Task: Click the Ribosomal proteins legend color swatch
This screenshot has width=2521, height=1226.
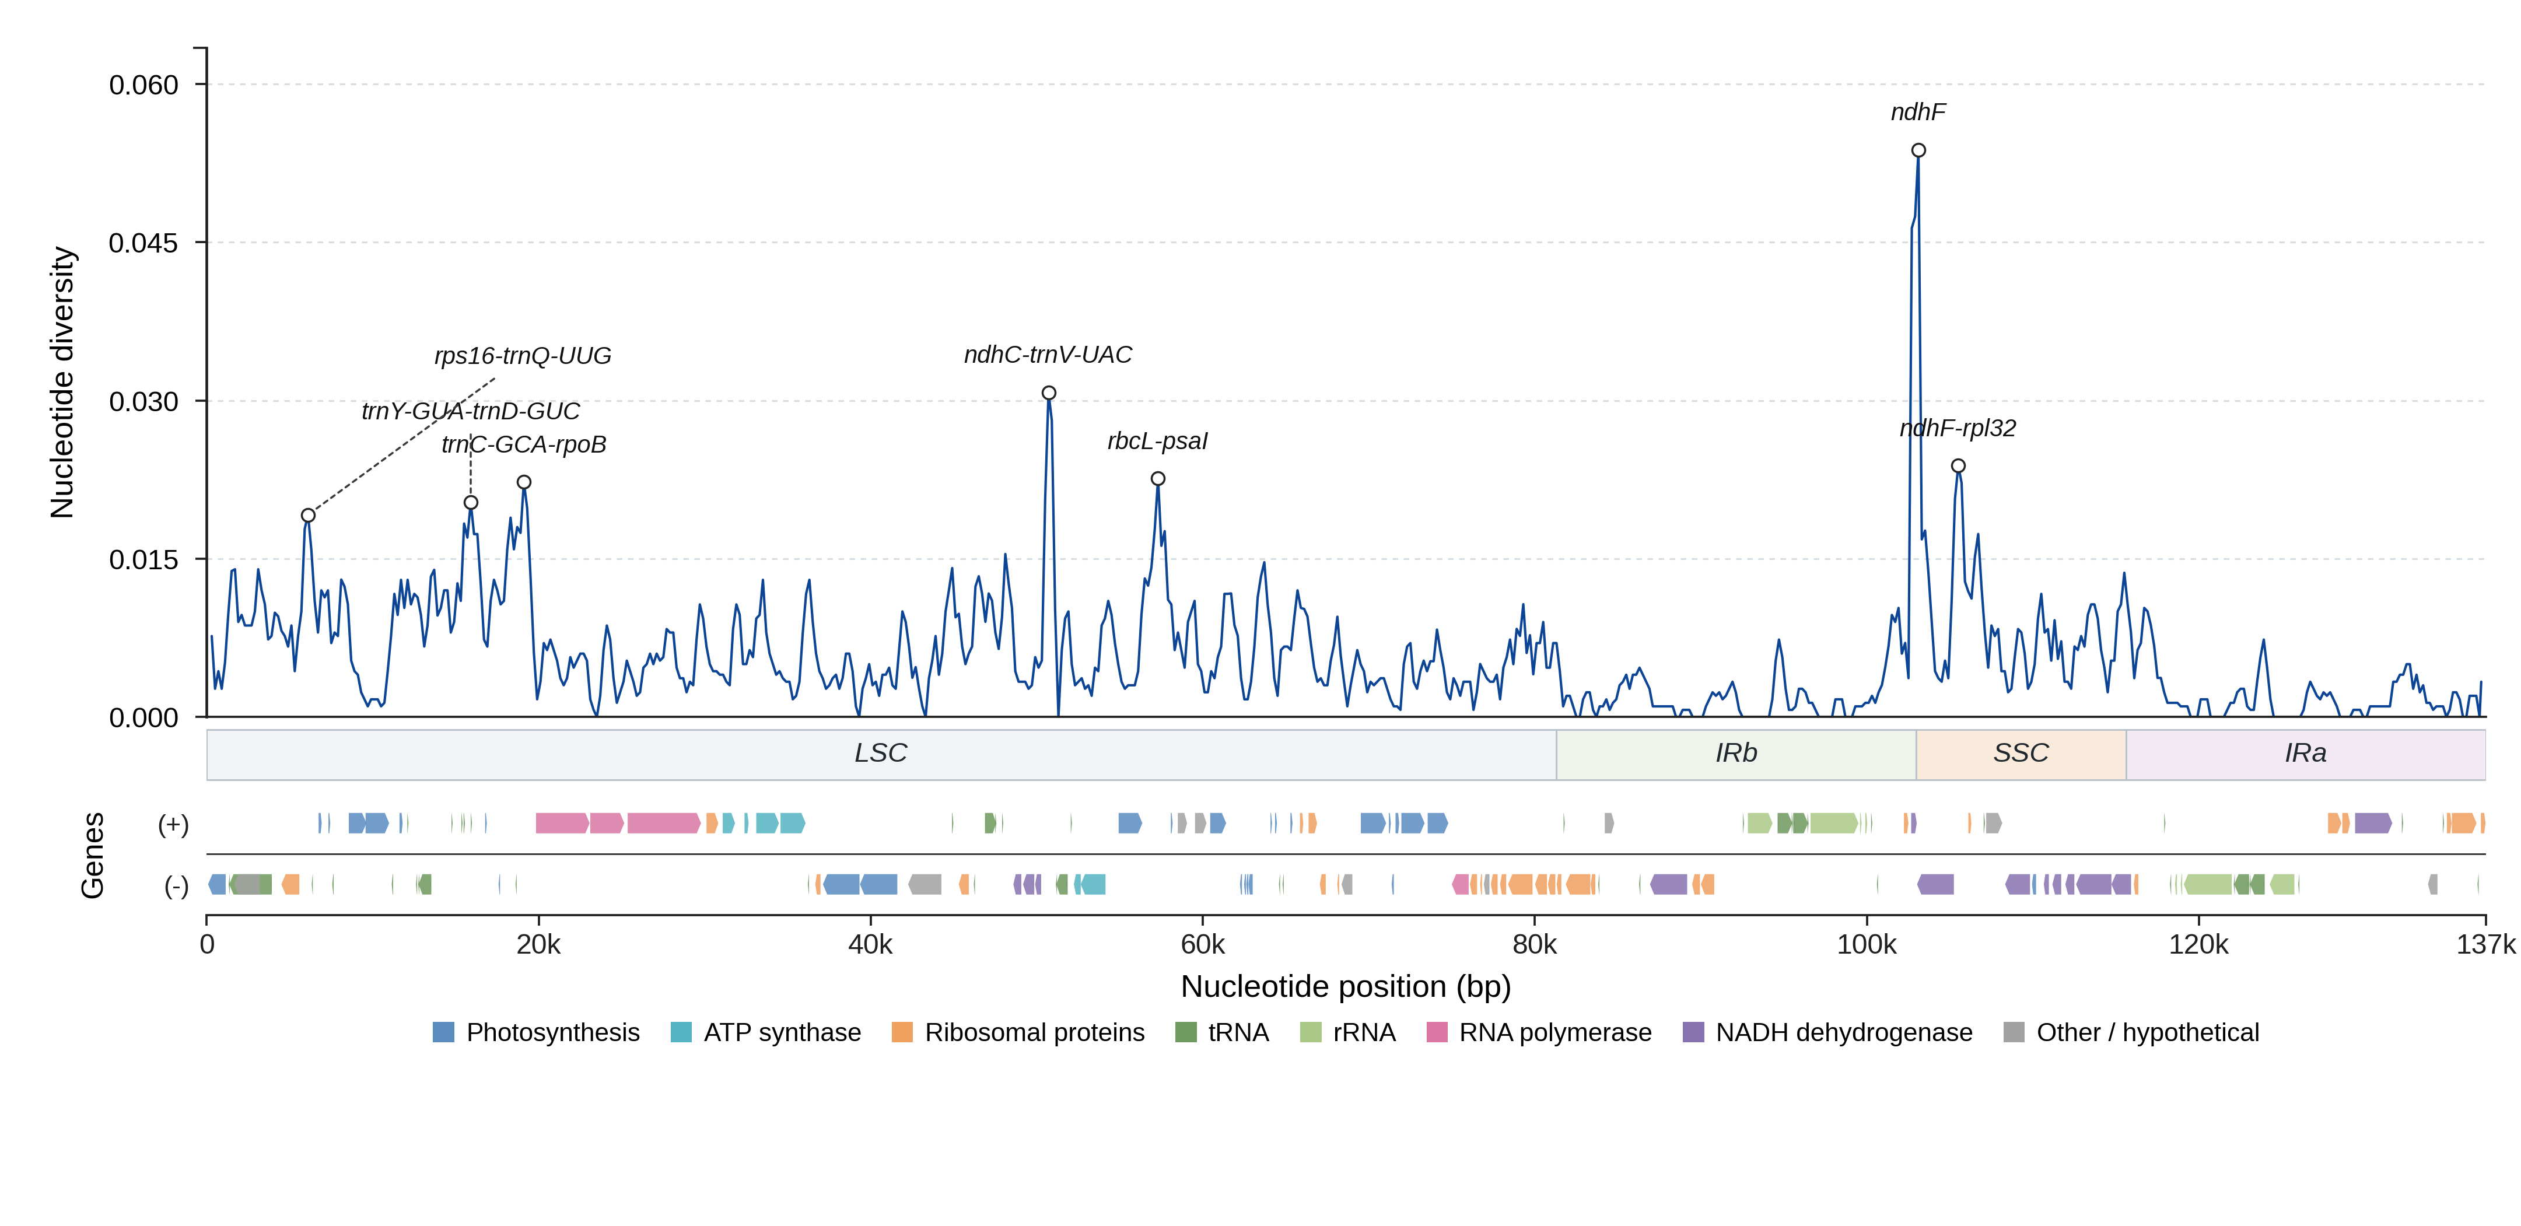Action: pos(902,1032)
